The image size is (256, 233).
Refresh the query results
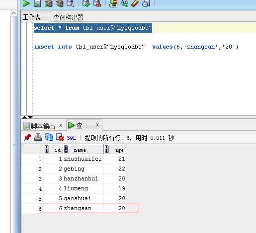point(49,137)
